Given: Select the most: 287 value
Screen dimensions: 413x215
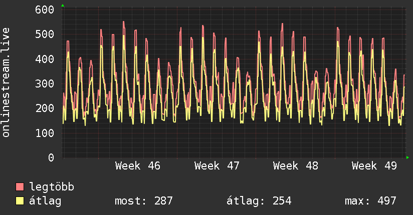Looking at the screenshot, I should tap(143, 201).
